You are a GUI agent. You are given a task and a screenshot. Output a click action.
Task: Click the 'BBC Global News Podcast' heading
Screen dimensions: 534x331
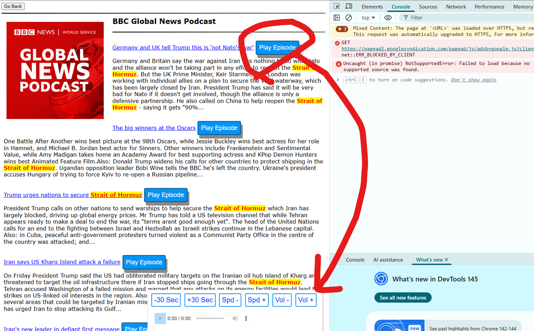pos(164,21)
